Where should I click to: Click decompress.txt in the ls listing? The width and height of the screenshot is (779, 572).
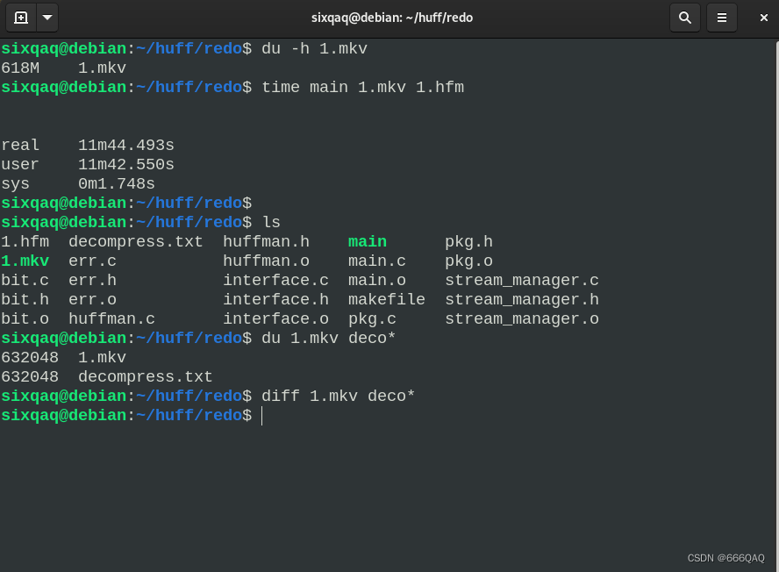coord(136,241)
